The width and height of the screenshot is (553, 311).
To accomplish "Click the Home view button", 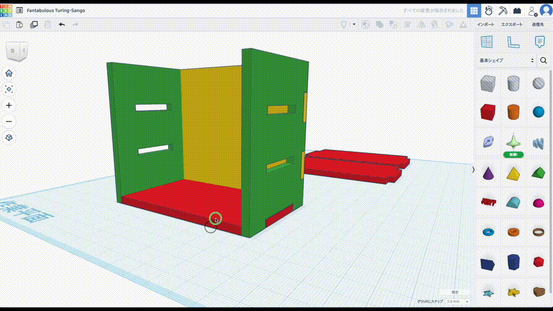I will pos(9,73).
